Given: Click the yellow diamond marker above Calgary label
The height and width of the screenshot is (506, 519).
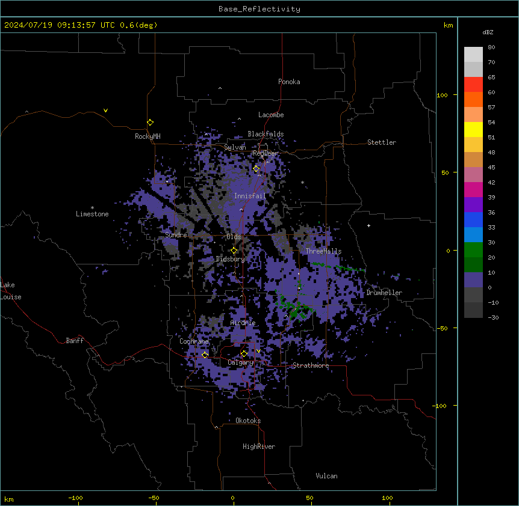Looking at the screenshot, I should point(244,354).
